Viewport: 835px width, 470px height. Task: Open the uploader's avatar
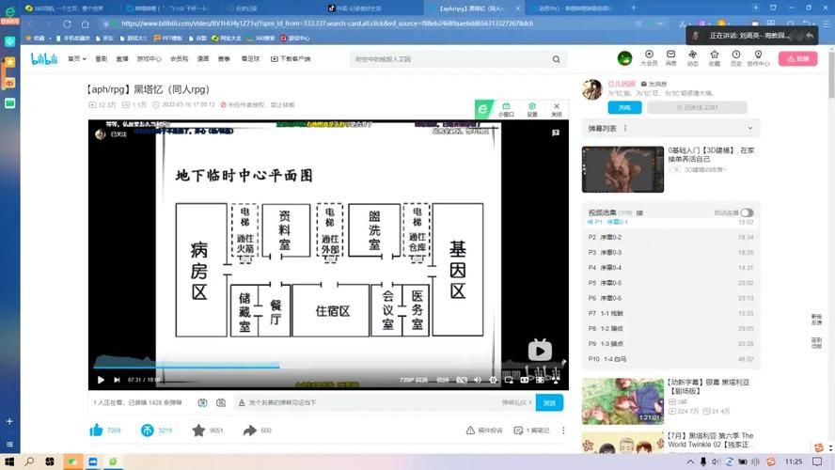click(x=592, y=89)
